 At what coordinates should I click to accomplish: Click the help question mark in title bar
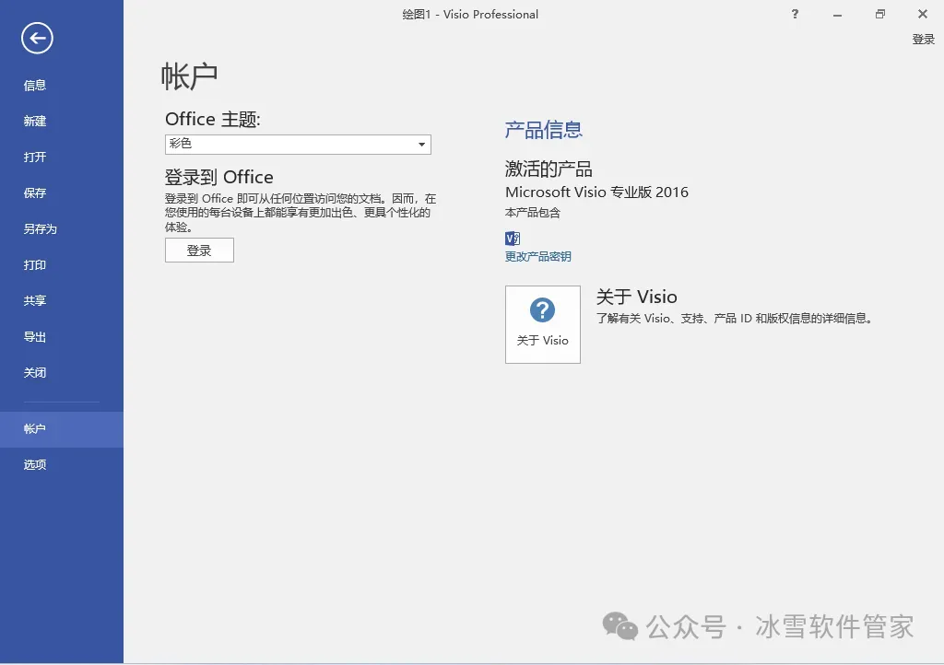(x=795, y=14)
